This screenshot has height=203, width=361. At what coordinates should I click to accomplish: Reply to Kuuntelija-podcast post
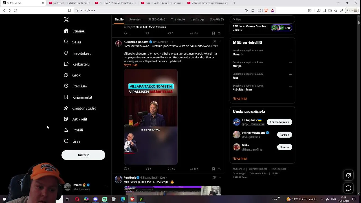pos(127,169)
